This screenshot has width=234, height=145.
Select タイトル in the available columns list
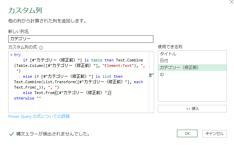[168, 54]
